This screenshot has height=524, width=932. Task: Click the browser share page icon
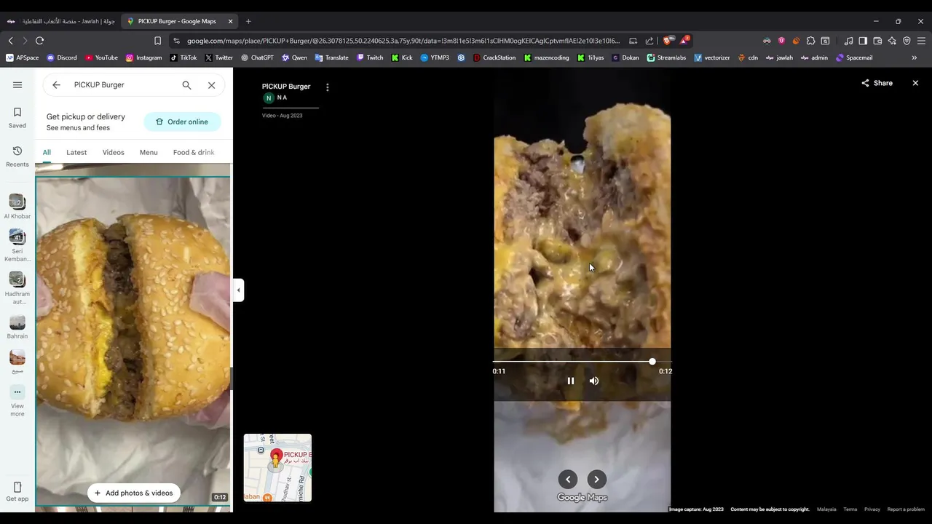pyautogui.click(x=649, y=41)
